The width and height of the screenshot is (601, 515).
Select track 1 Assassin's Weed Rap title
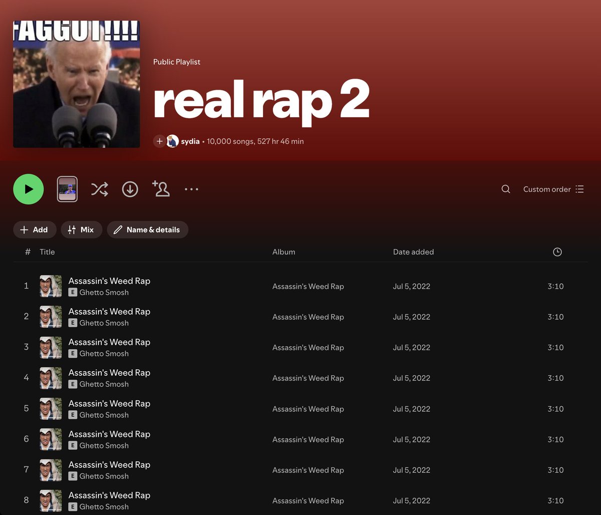(x=109, y=281)
